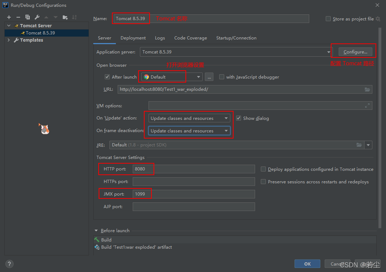Open the Code Coverage tab

[x=190, y=38]
